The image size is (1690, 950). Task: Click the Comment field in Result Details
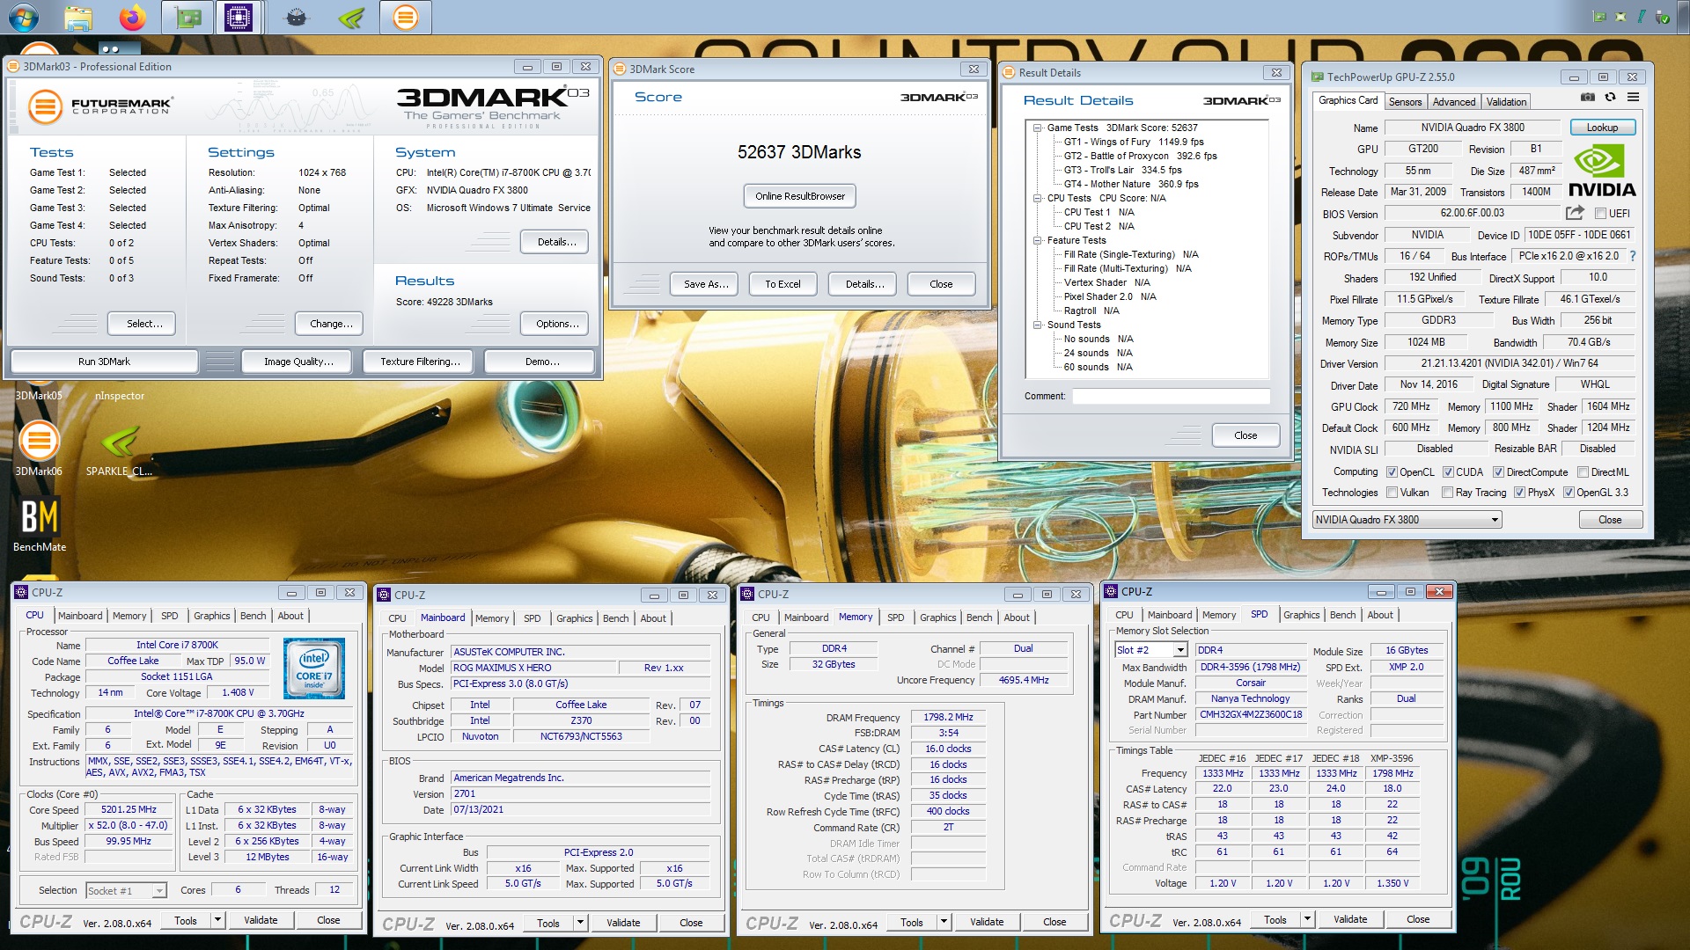[1170, 397]
